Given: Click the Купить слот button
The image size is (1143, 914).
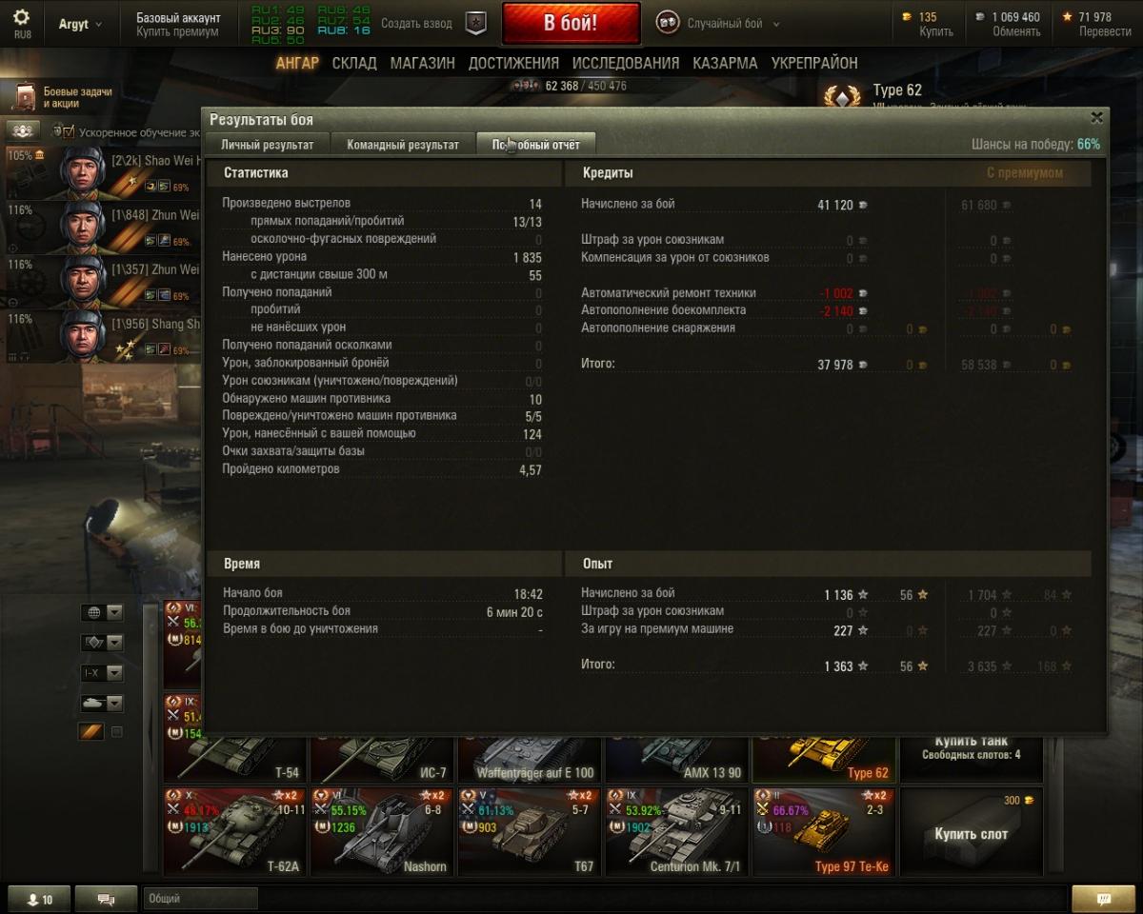Looking at the screenshot, I should pyautogui.click(x=971, y=831).
